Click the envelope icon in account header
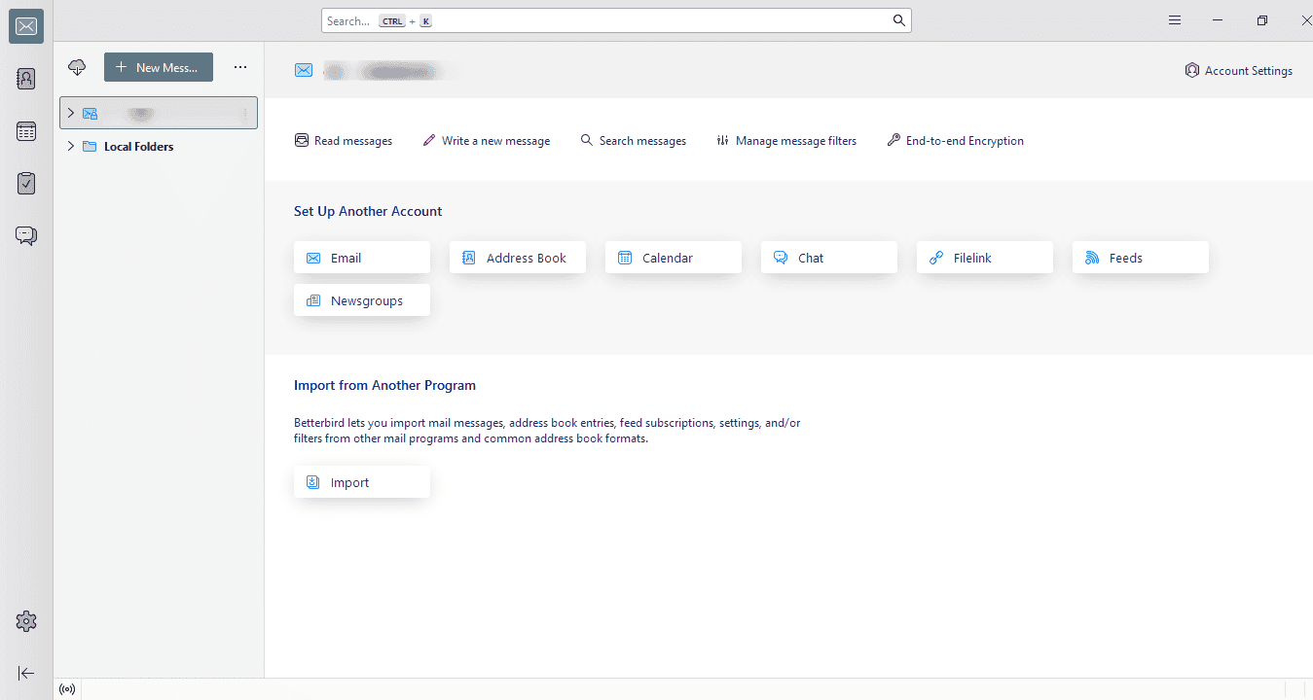1313x700 pixels. pos(304,70)
